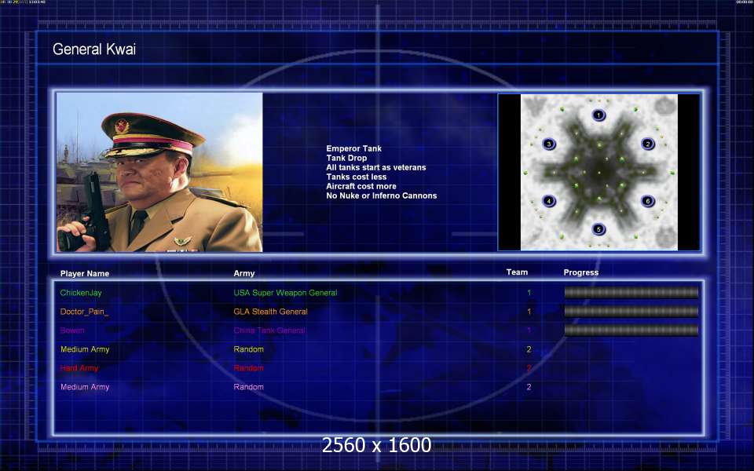Select start position 5 on the minimap
This screenshot has height=471, width=754.
tap(598, 229)
